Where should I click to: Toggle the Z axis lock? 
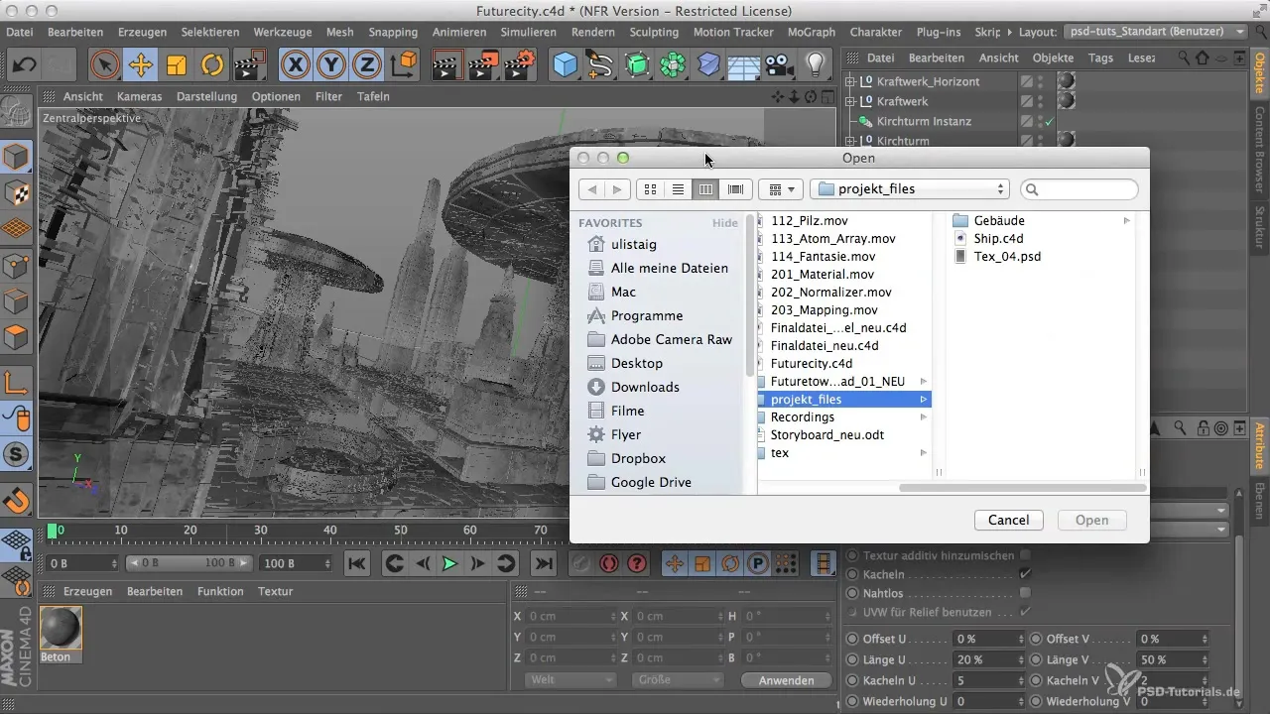pos(367,65)
